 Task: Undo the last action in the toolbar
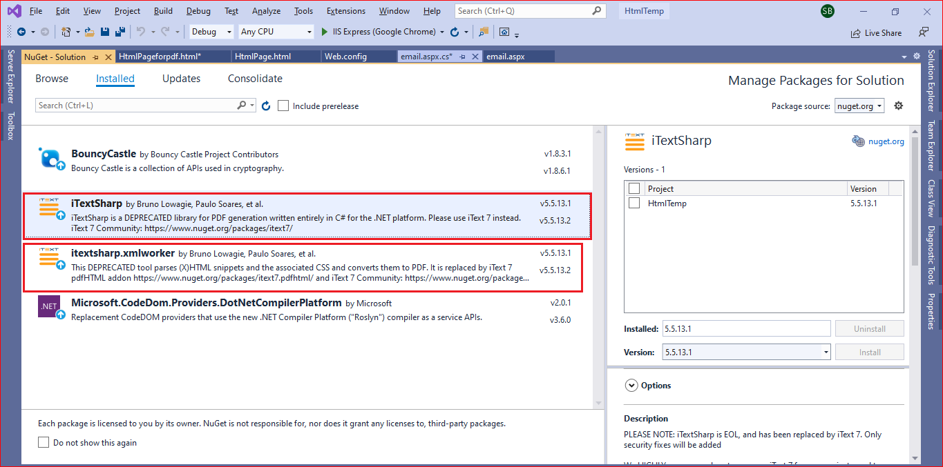(x=141, y=32)
